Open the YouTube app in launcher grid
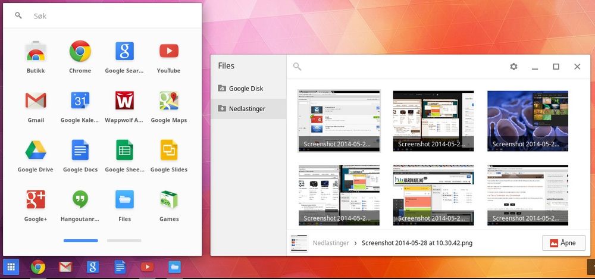 click(x=169, y=57)
